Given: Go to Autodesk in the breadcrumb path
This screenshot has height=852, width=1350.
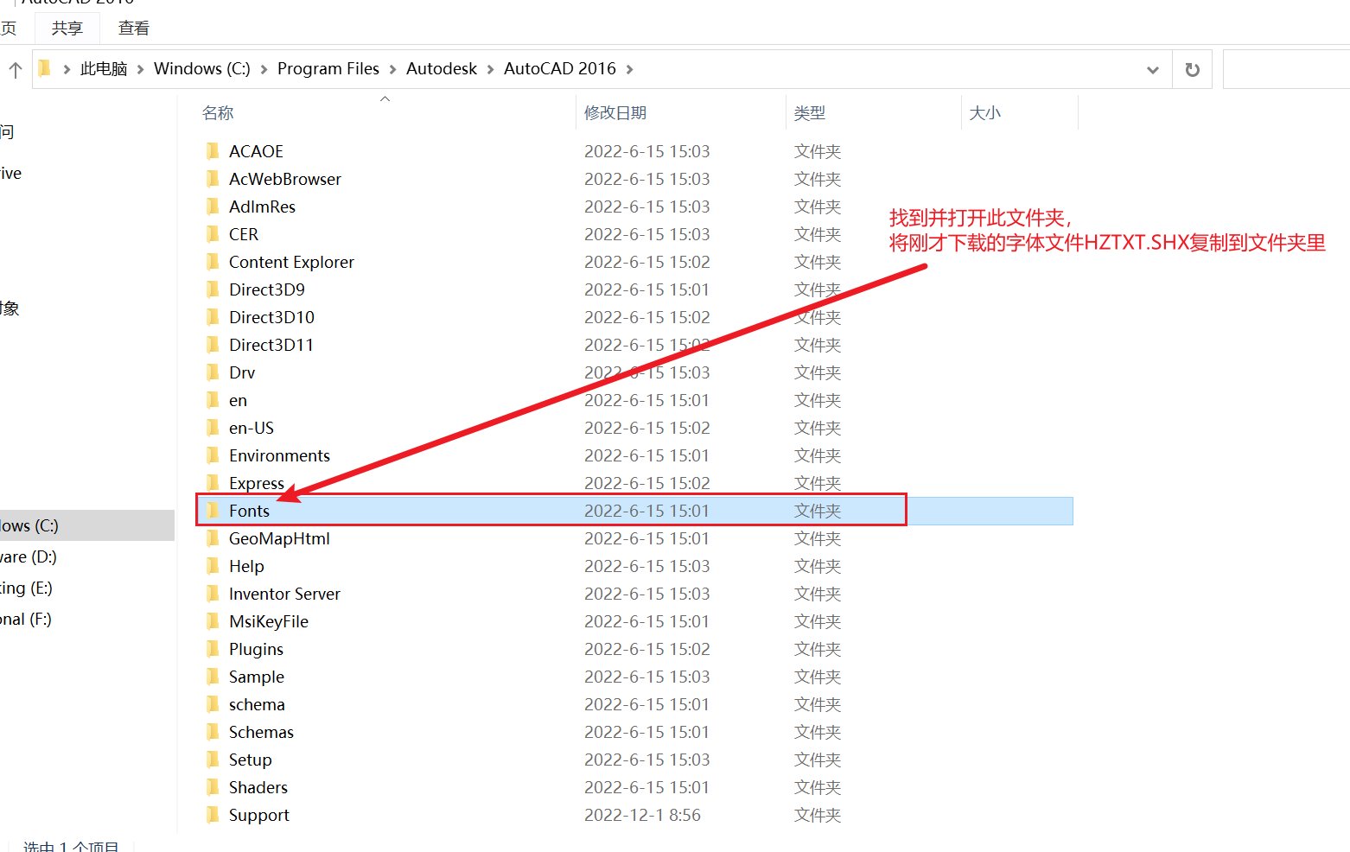Looking at the screenshot, I should (x=441, y=69).
